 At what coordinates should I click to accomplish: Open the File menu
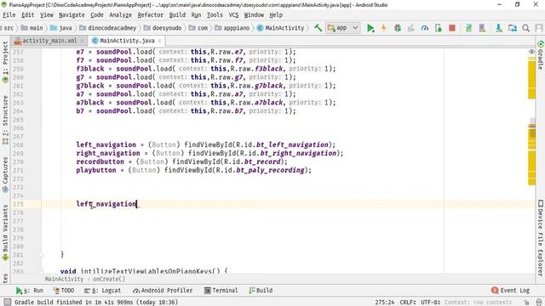click(x=9, y=15)
